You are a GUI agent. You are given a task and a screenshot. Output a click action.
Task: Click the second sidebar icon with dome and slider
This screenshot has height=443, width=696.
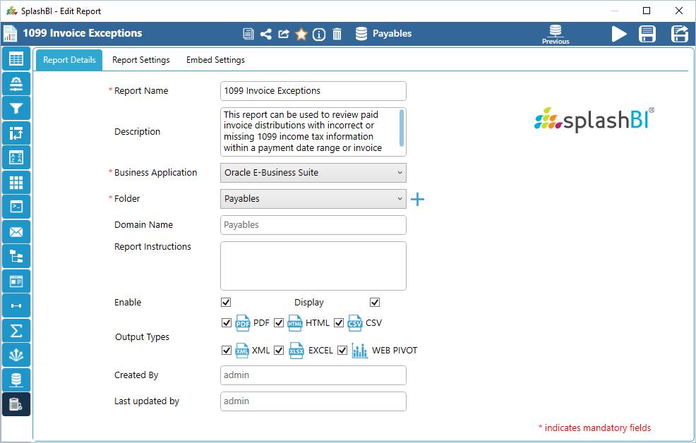(16, 84)
